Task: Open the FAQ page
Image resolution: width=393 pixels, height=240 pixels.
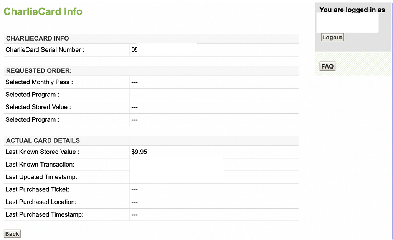Action: pyautogui.click(x=327, y=66)
